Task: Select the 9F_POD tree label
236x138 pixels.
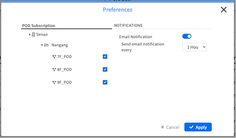Action: point(64,82)
